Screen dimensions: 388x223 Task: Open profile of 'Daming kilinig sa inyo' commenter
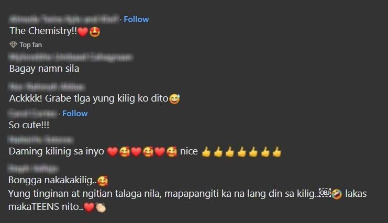(41, 140)
